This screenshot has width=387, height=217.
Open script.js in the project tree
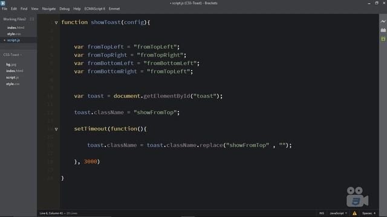(12, 77)
